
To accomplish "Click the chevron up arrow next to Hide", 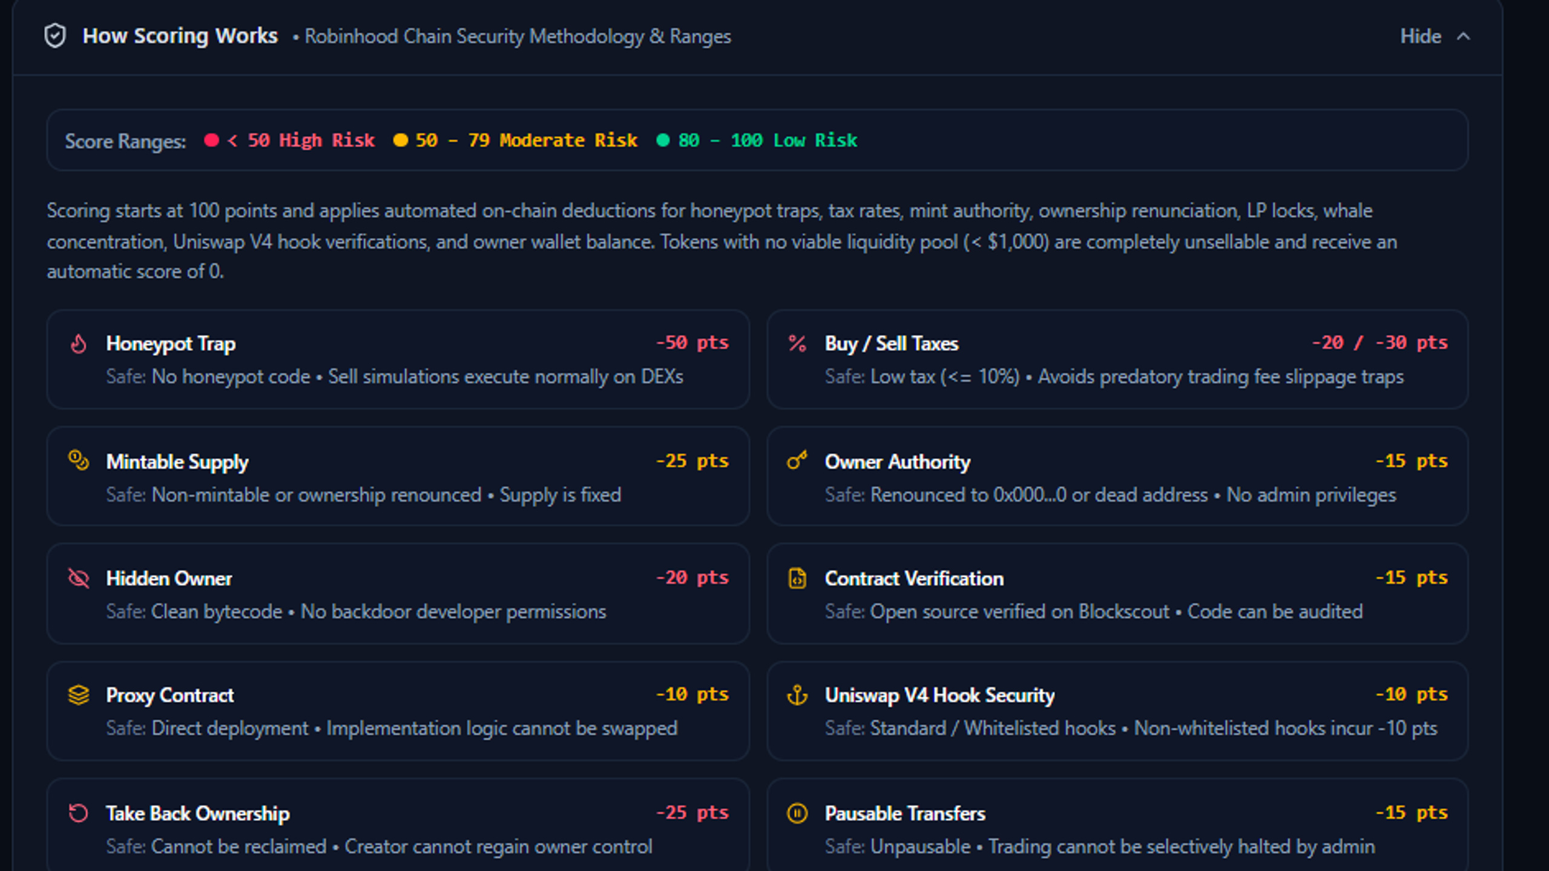I will [x=1464, y=36].
